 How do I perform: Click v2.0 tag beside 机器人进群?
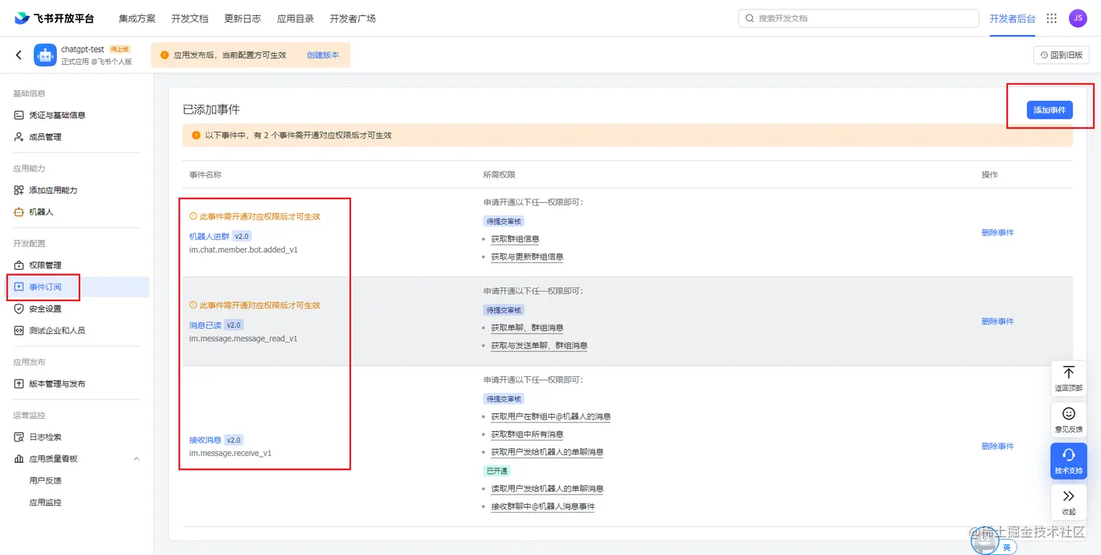coord(242,236)
